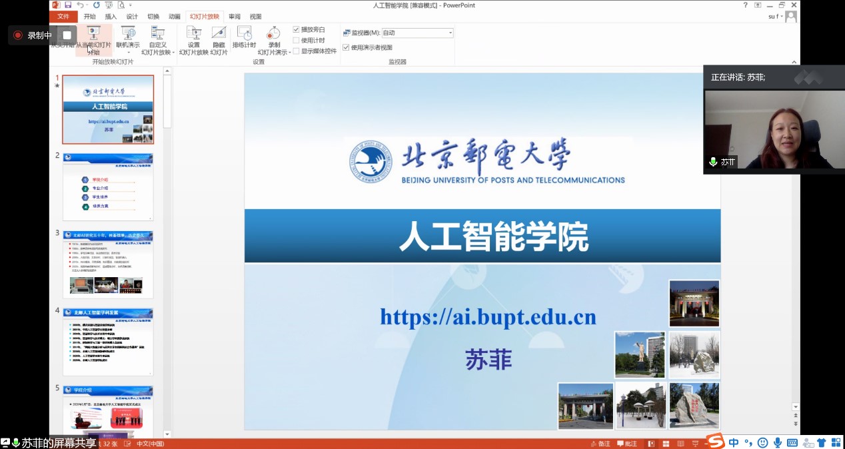Select slide 2 thumbnail
This screenshot has width=845, height=449.
[108, 187]
